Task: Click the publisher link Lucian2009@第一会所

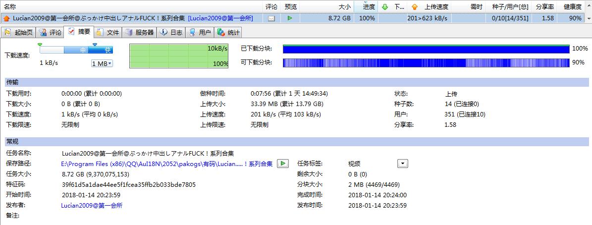Action: pos(92,205)
